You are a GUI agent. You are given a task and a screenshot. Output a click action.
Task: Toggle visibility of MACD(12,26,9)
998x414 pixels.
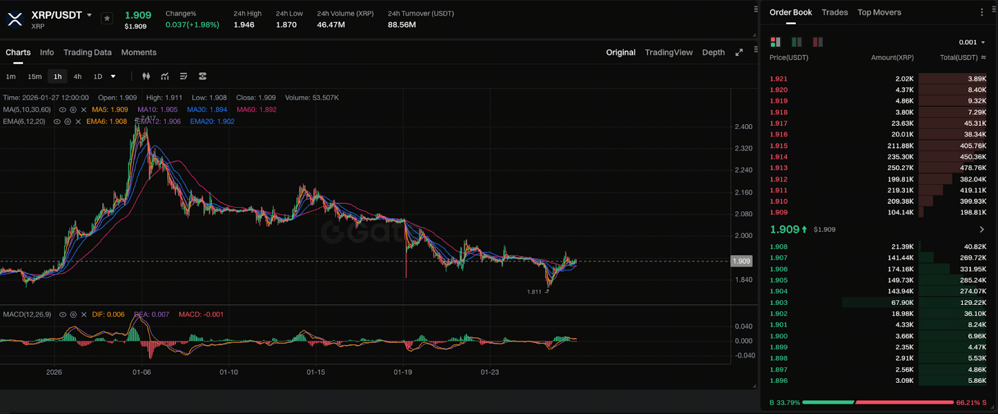click(62, 315)
